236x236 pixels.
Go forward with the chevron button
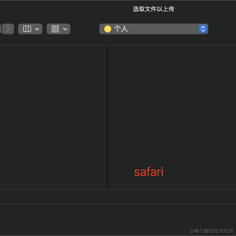[8, 29]
